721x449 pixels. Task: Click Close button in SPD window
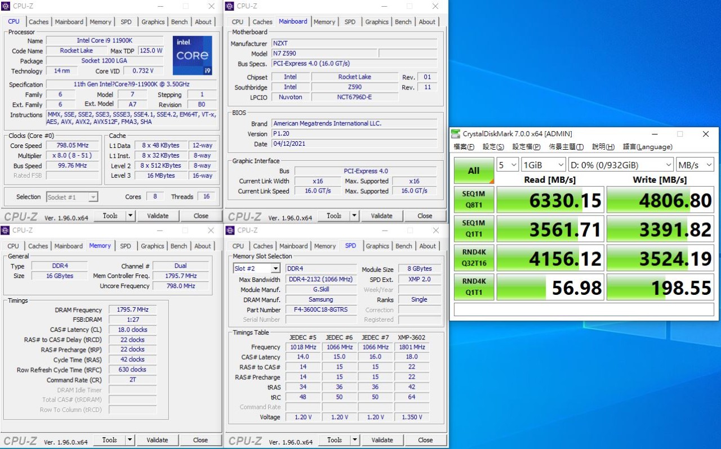pos(425,440)
